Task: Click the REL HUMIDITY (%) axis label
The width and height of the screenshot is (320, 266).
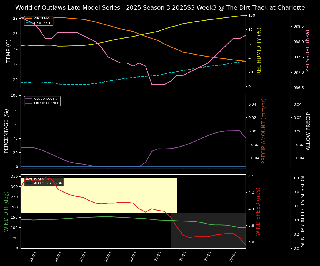Action: click(259, 51)
